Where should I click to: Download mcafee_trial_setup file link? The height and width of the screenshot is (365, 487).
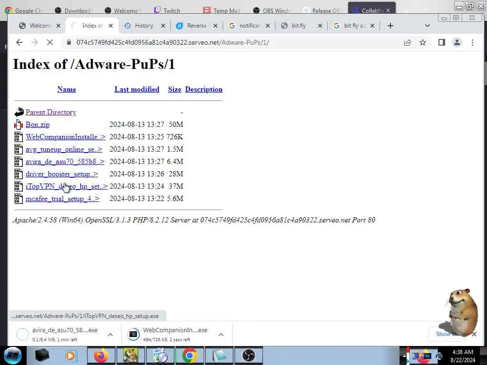pos(62,199)
